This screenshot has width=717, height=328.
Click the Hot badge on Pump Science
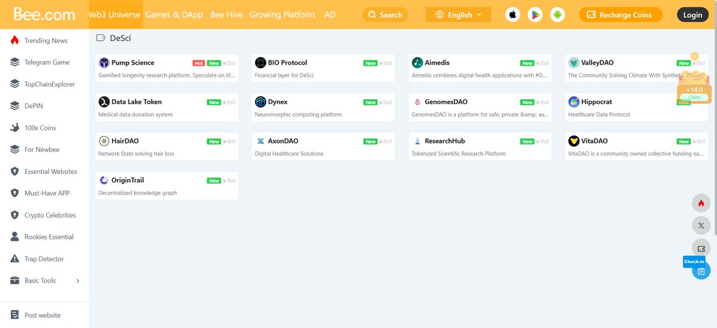[x=199, y=63]
